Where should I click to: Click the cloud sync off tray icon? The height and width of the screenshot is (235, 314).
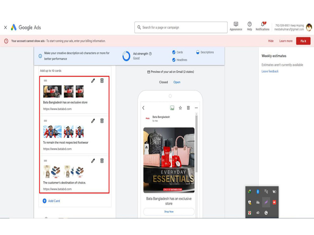[x=258, y=202]
